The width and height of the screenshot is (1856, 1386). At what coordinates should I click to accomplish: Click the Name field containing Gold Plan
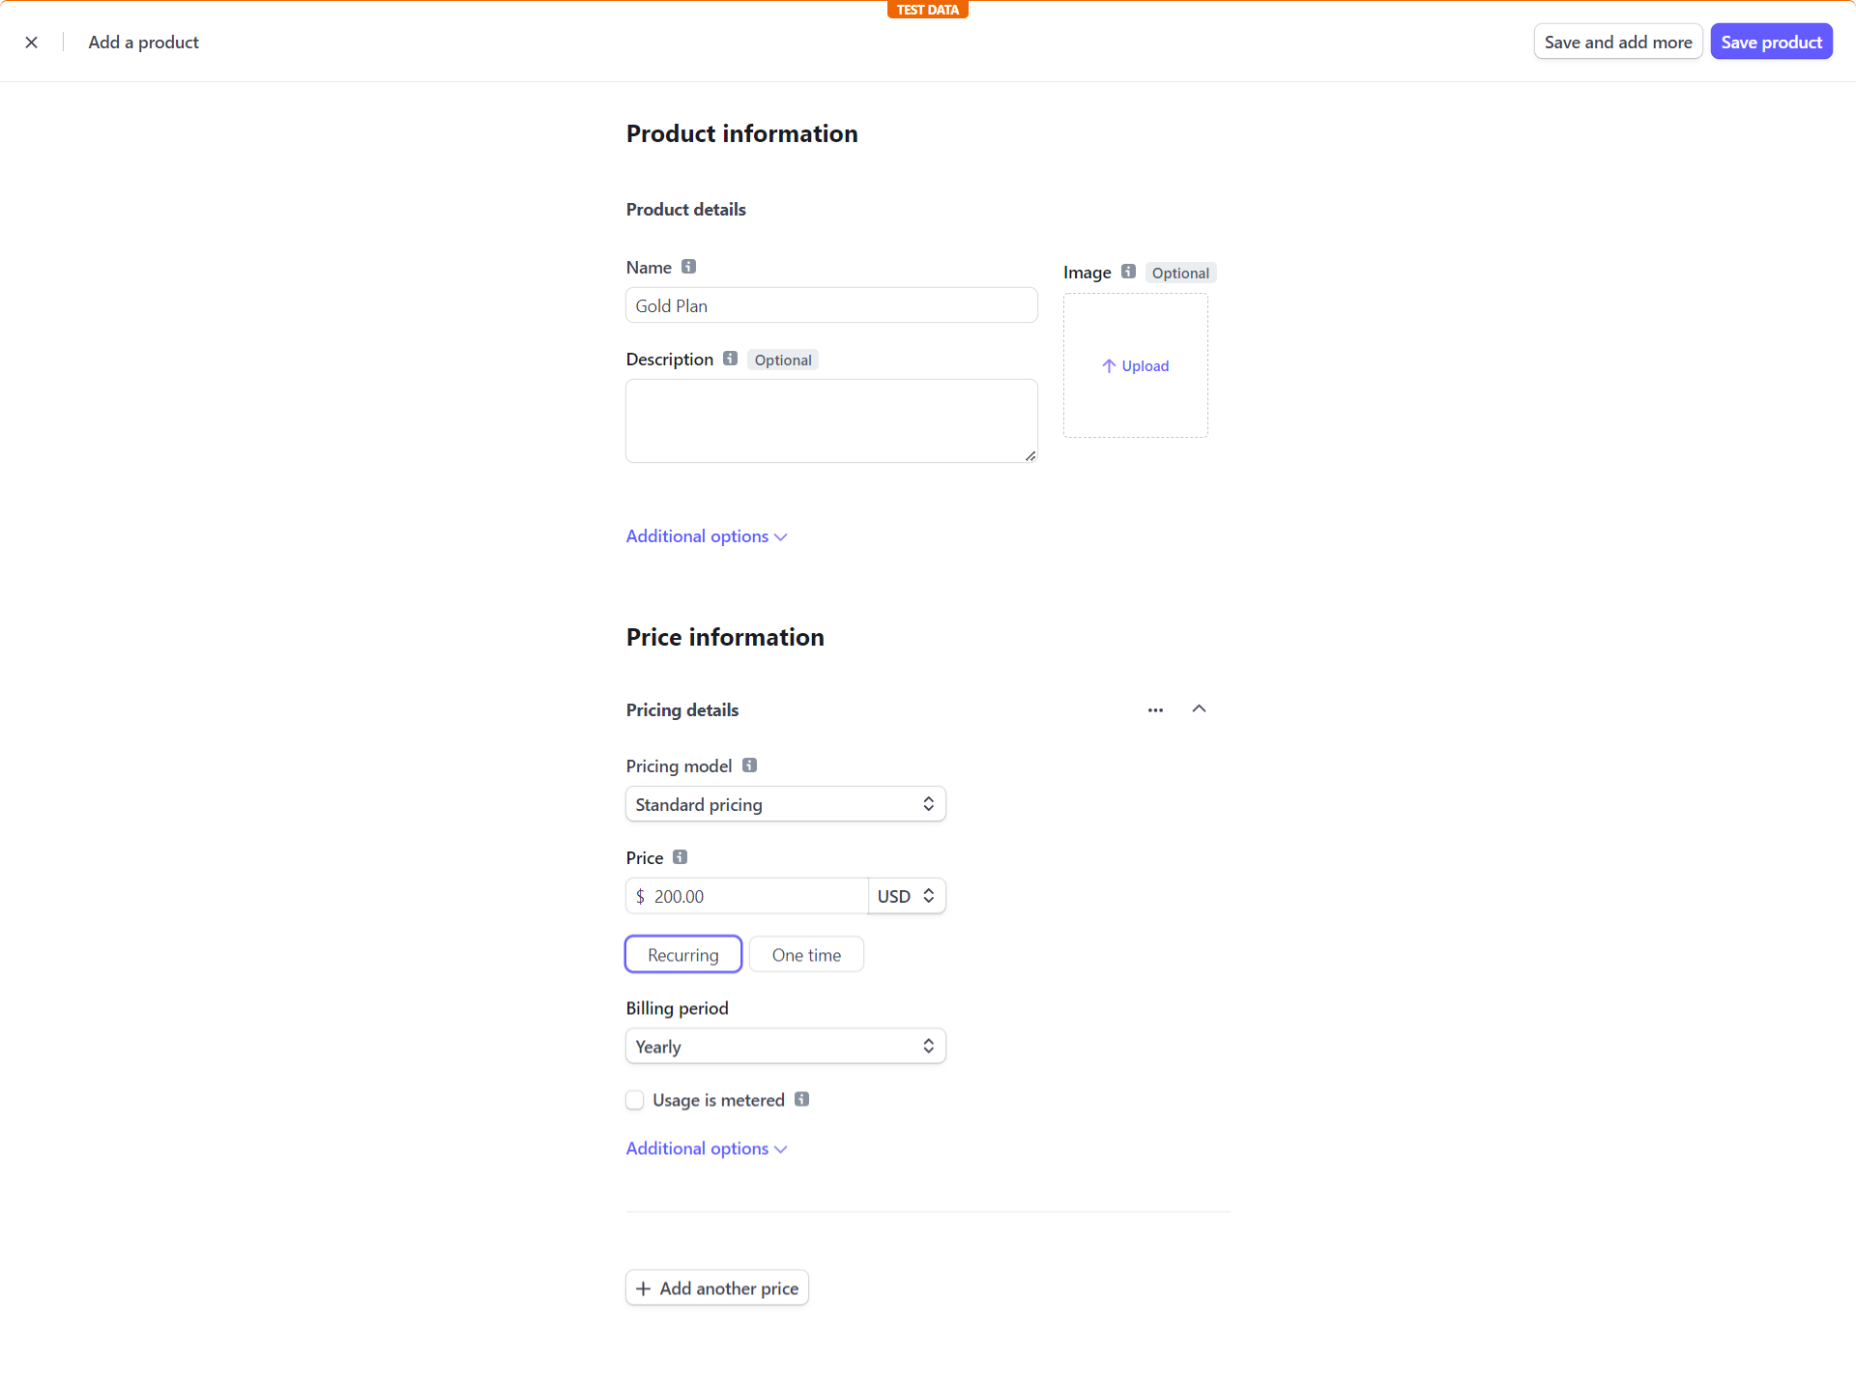click(x=831, y=305)
